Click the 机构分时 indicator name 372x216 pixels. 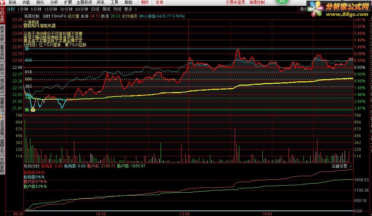pyautogui.click(x=31, y=166)
